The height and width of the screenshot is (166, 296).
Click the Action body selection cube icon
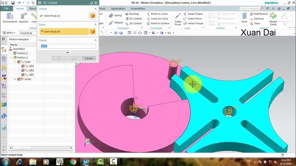click(92, 16)
